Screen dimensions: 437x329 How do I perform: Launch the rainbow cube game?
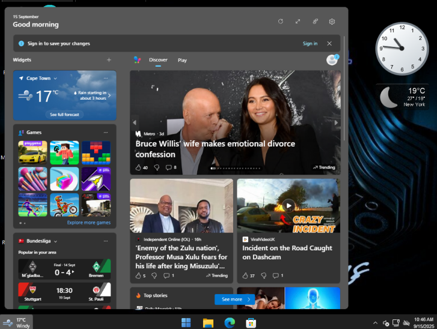click(x=64, y=179)
